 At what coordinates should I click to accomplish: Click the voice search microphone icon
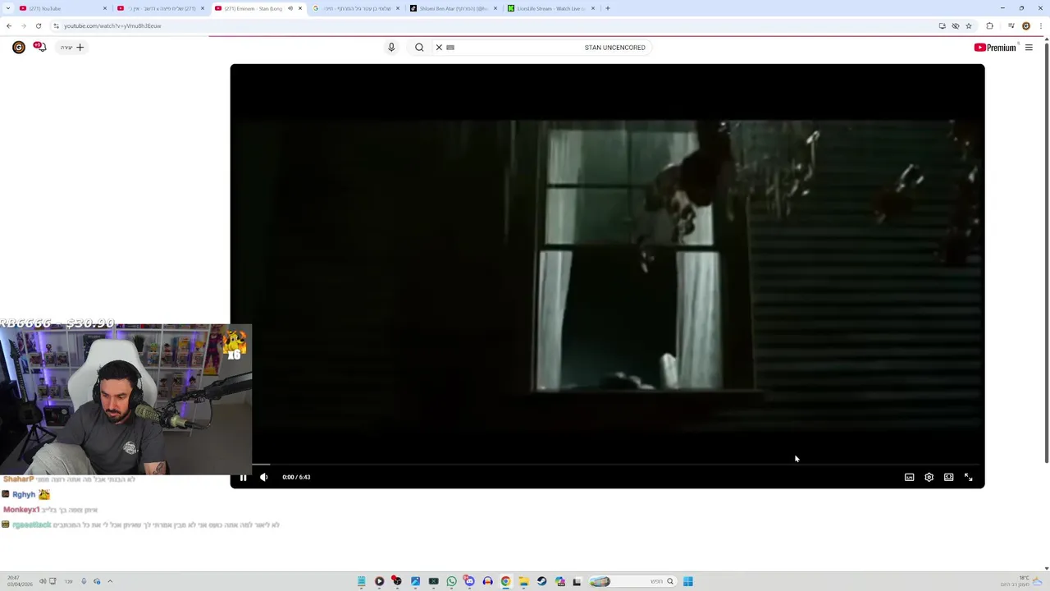[391, 48]
